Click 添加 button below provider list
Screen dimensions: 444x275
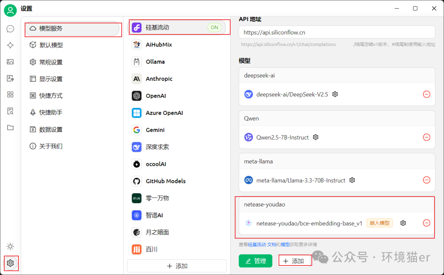click(177, 266)
